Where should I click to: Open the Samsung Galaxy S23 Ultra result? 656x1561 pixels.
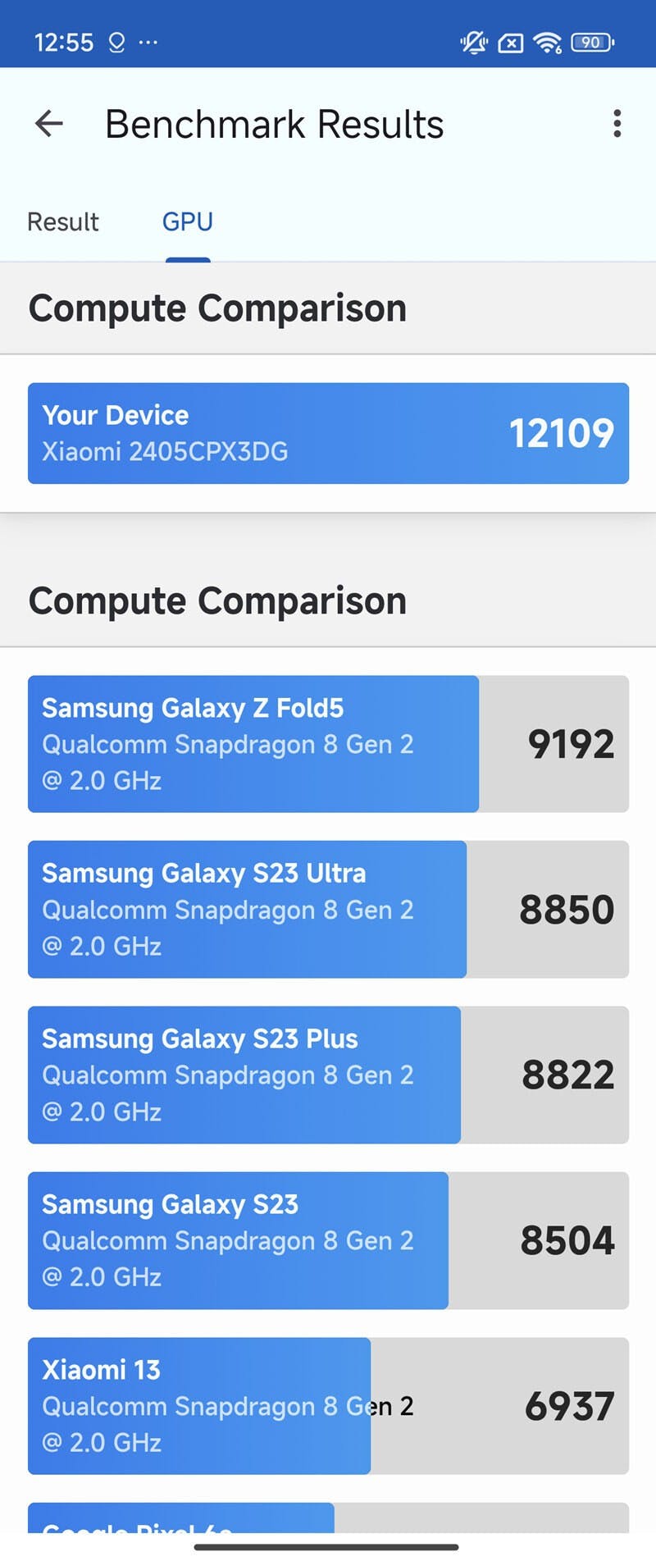[x=328, y=909]
